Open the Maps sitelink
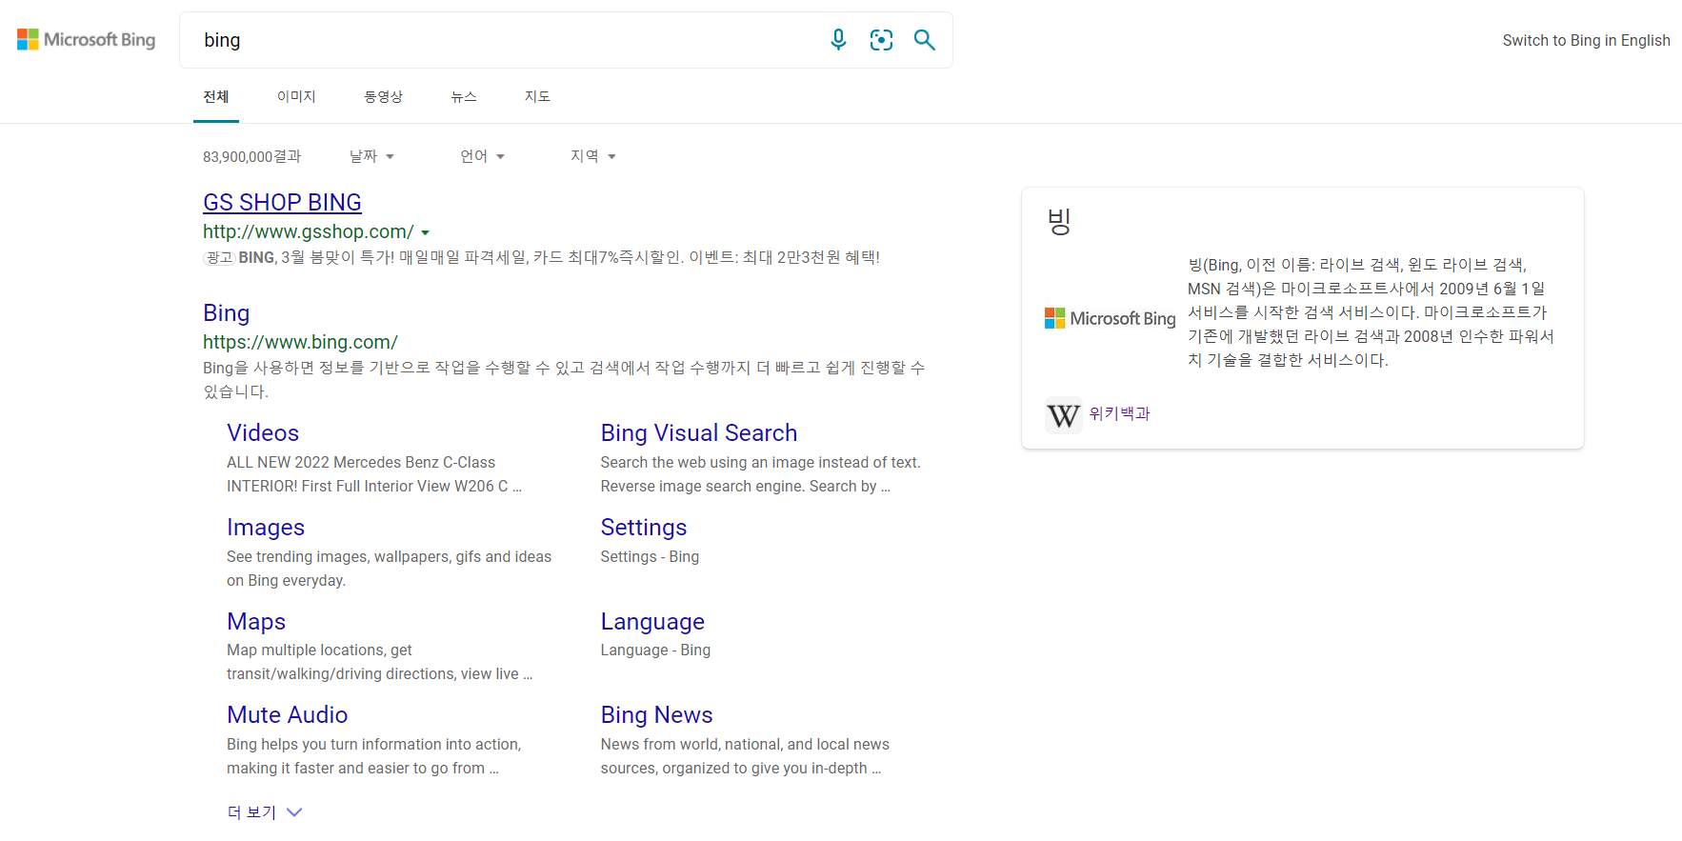Image resolution: width=1682 pixels, height=841 pixels. [x=256, y=621]
